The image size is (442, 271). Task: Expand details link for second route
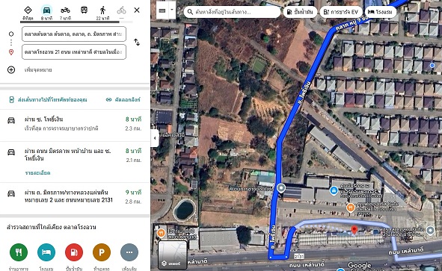point(38,172)
